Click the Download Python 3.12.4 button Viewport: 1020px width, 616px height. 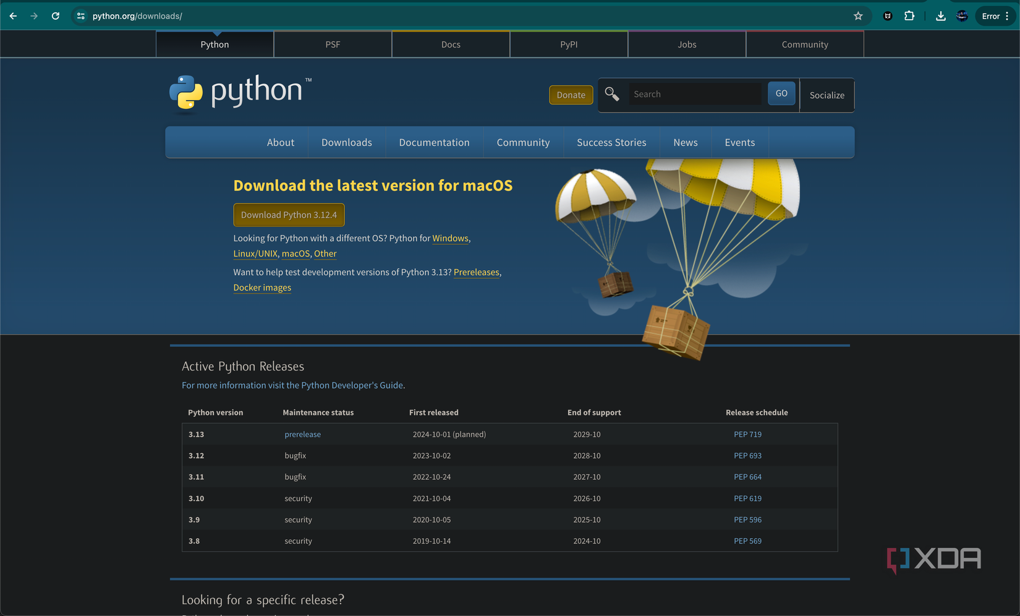point(289,215)
